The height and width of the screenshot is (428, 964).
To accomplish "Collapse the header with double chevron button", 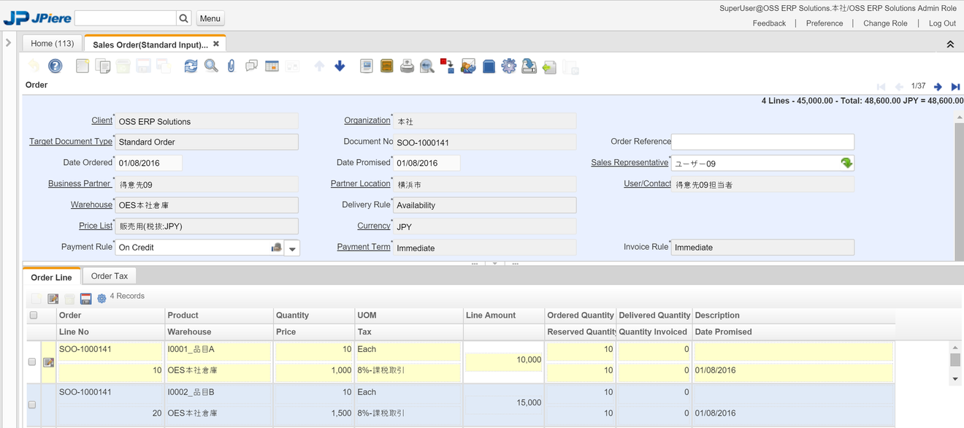I will click(950, 45).
